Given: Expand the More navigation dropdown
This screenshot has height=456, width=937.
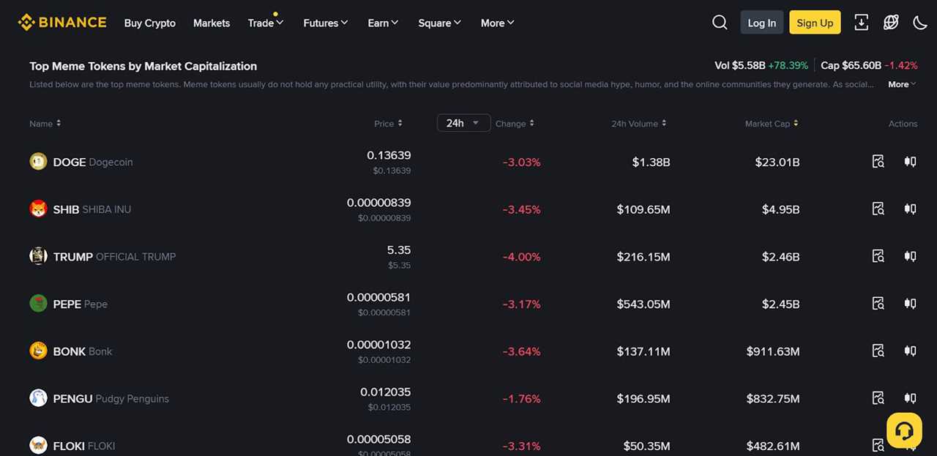Looking at the screenshot, I should click(496, 23).
